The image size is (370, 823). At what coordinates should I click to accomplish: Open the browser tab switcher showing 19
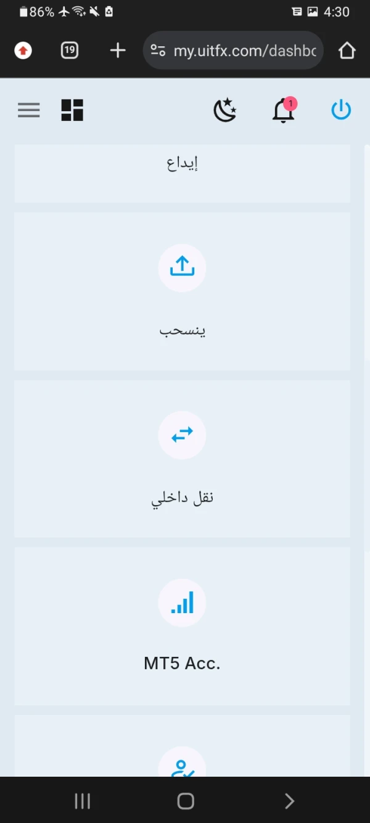click(70, 50)
